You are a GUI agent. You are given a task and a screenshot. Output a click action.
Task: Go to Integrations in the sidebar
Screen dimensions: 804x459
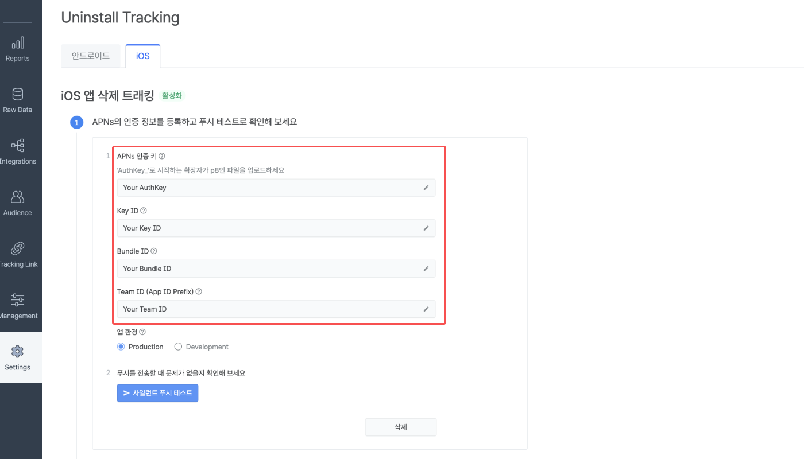(x=18, y=153)
